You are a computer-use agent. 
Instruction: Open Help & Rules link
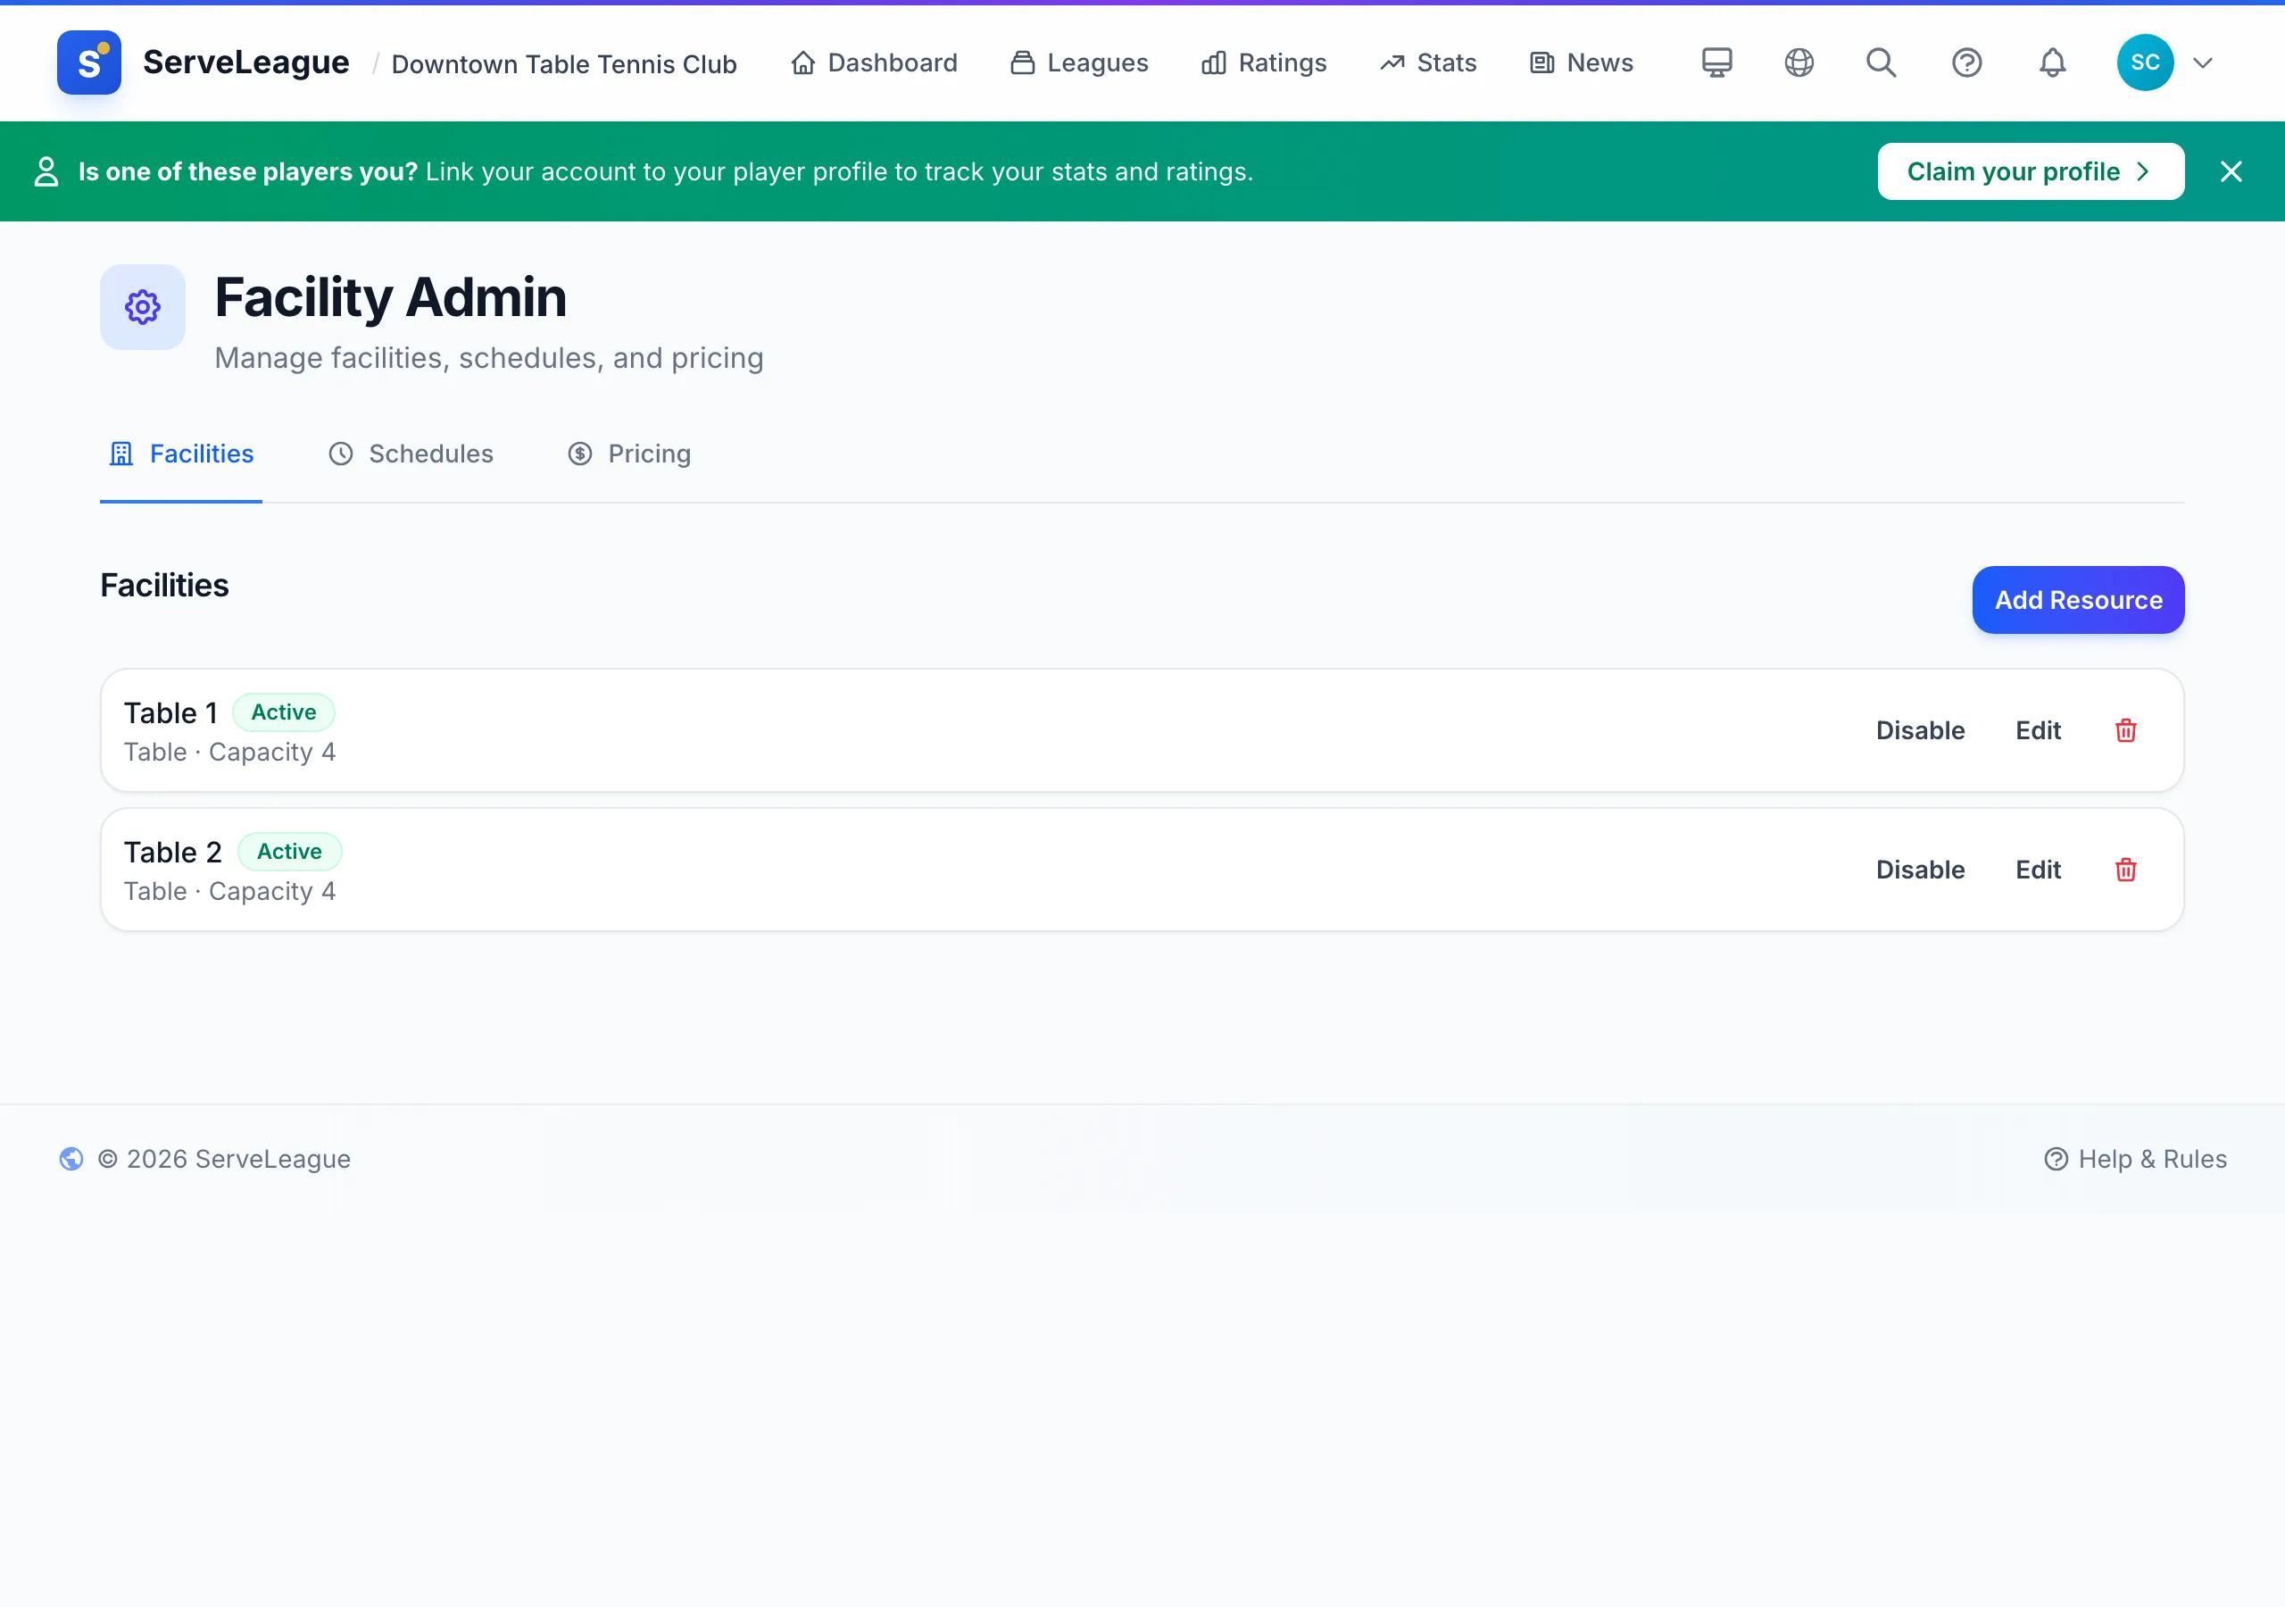(2136, 1159)
